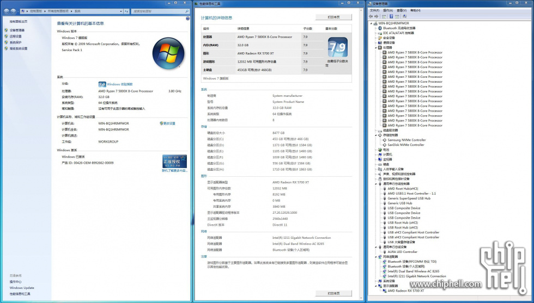534x303 pixels.
Task: Select Intel(R) I211 Gigabit Network Connection device
Action: point(417,276)
